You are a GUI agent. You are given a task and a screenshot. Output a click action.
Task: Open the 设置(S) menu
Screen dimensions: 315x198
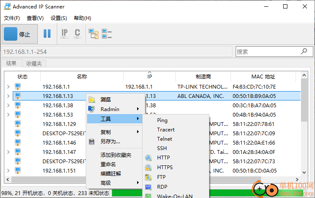point(59,18)
